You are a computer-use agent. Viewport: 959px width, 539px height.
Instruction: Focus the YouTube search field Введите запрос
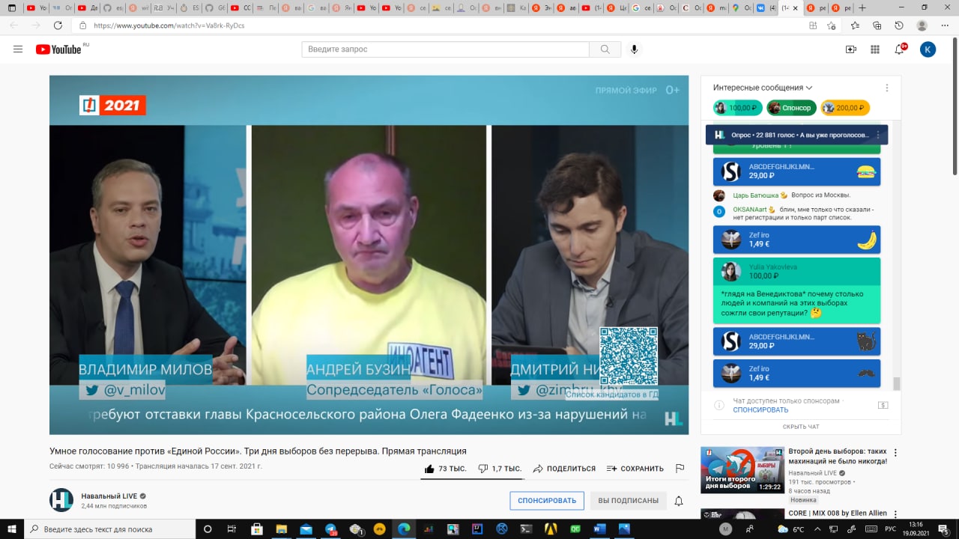[446, 49]
